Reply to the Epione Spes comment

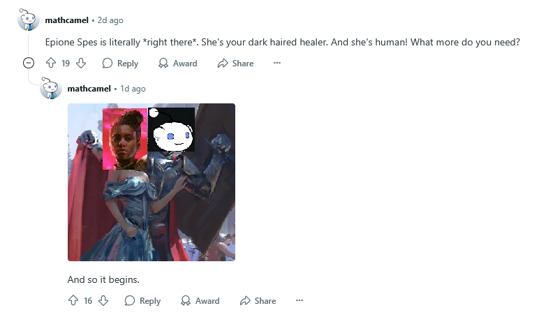[x=120, y=63]
